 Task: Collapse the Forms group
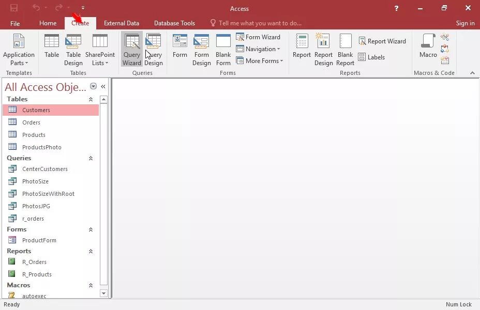91,229
